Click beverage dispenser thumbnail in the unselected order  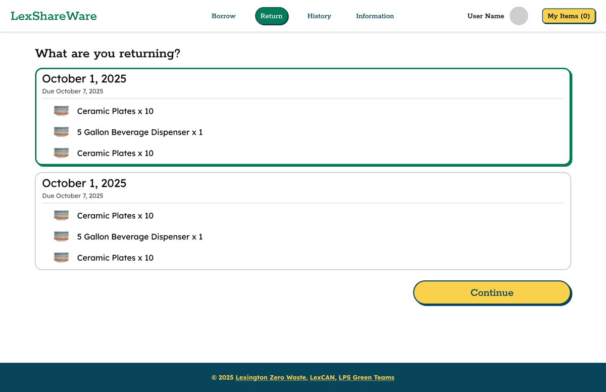tap(61, 237)
